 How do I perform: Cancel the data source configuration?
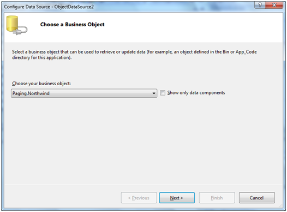[257, 198]
